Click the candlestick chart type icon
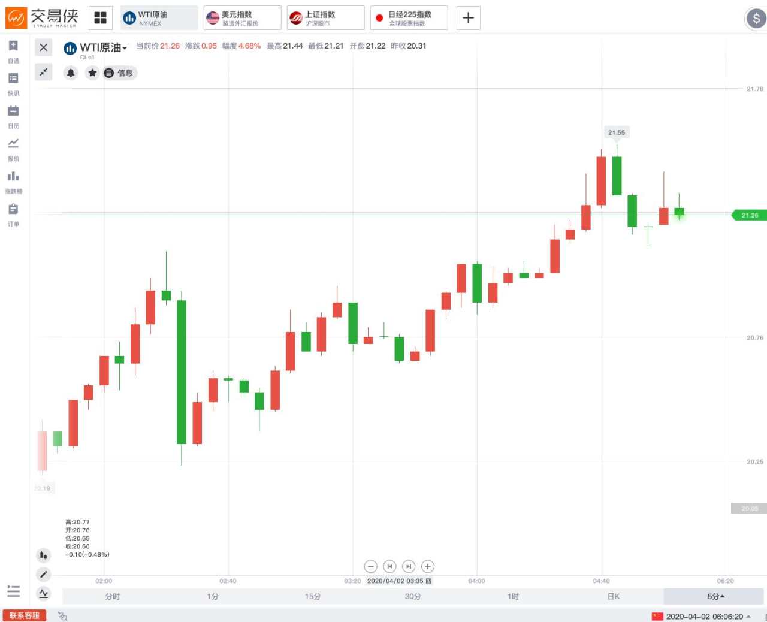The image size is (767, 622). pyautogui.click(x=43, y=555)
